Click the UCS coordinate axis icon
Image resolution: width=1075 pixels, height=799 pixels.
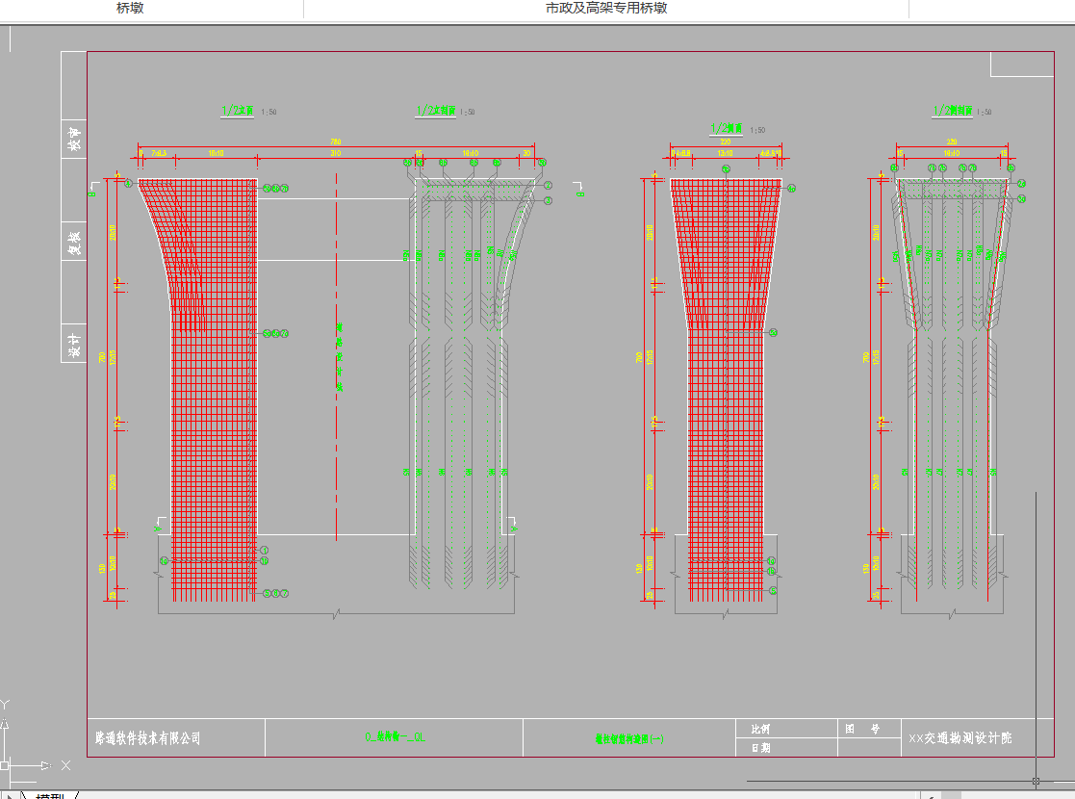click(8, 764)
